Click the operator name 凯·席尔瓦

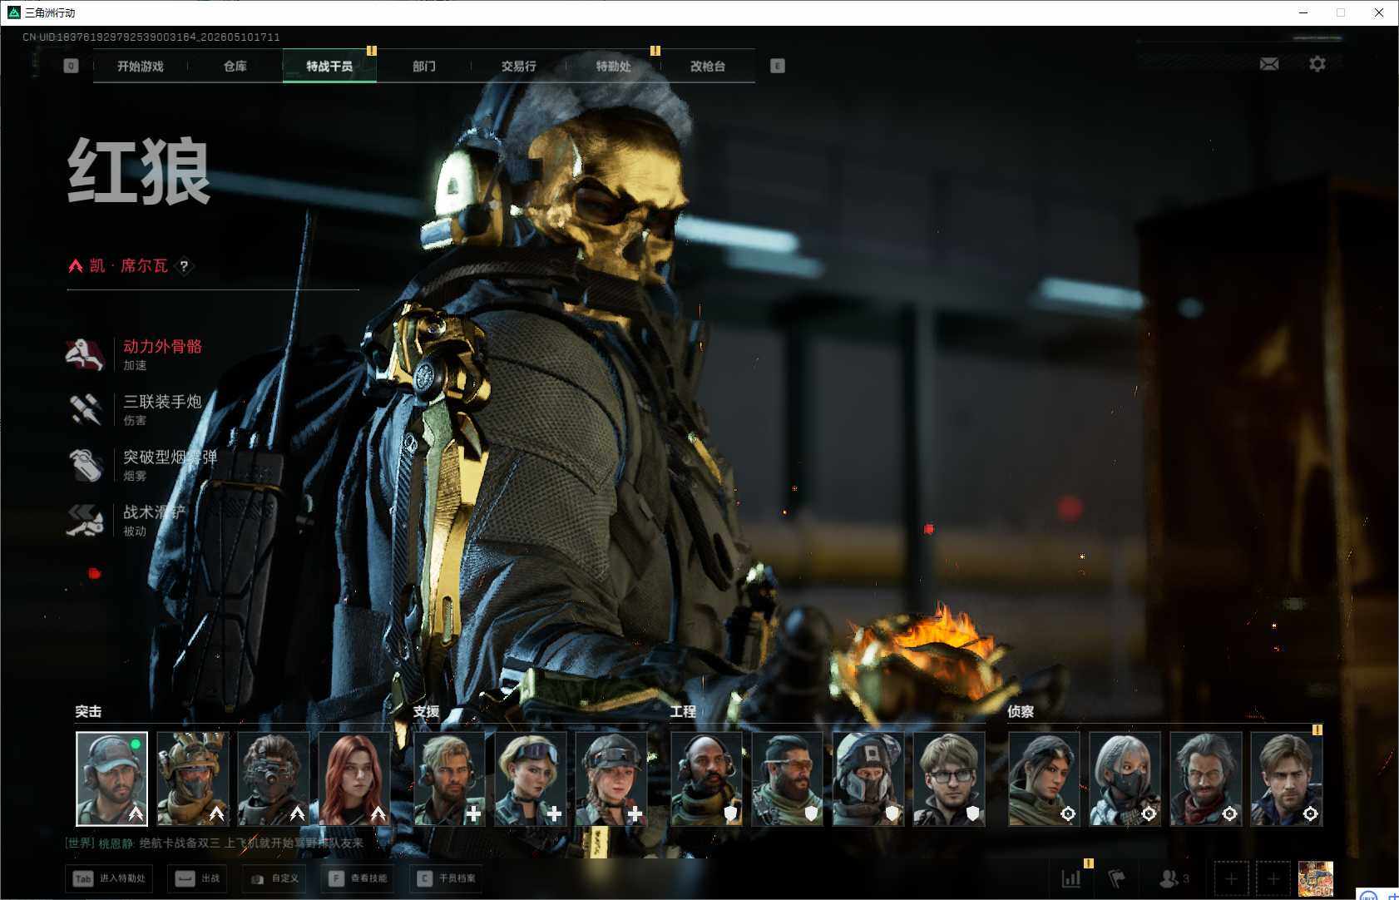(128, 266)
